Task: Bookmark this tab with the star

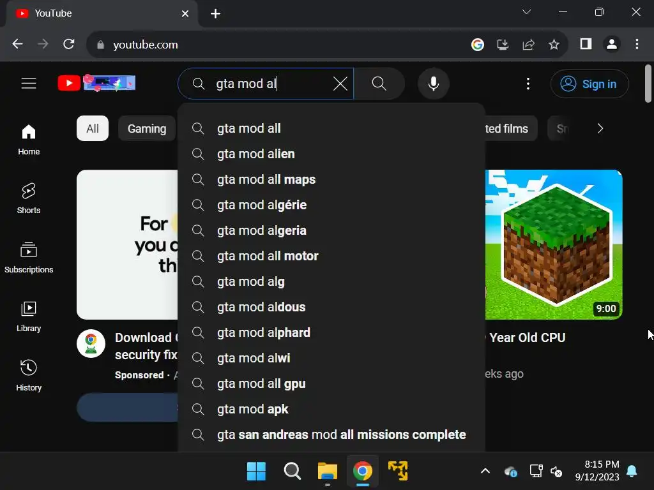Action: (554, 44)
